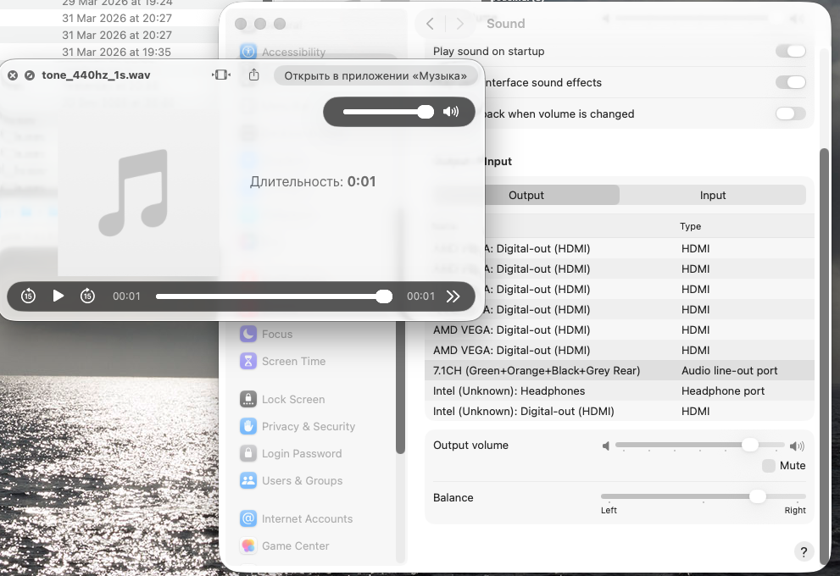Click the Focus moon icon

pyautogui.click(x=248, y=334)
